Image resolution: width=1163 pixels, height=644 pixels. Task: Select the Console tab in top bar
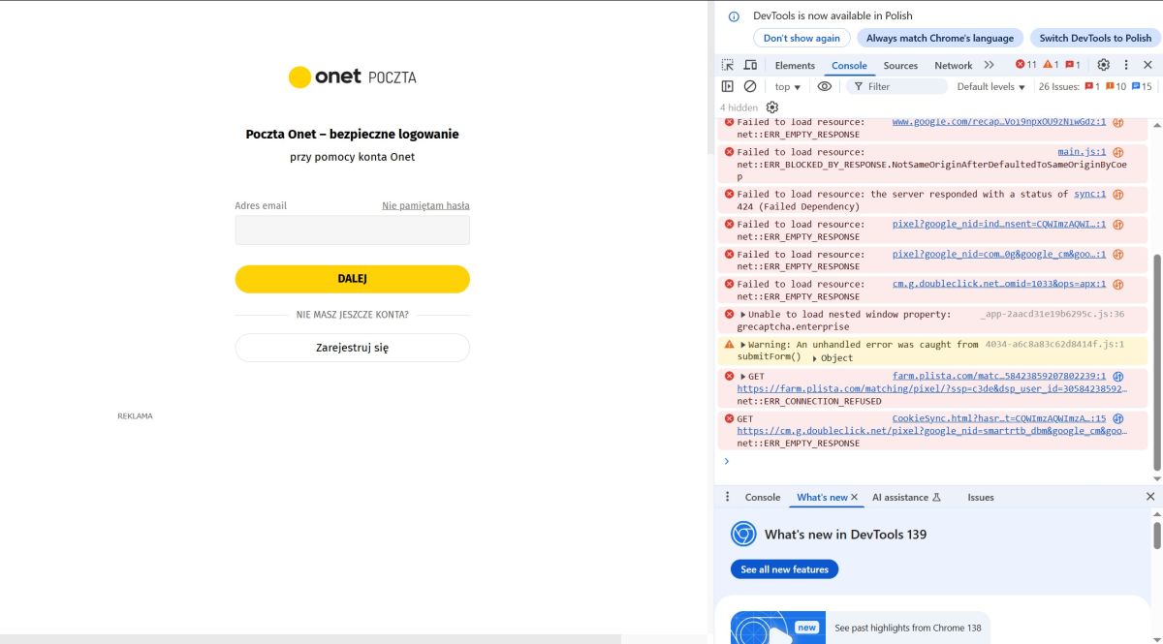849,65
